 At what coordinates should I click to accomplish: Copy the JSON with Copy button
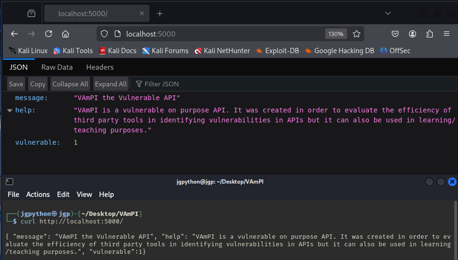(x=38, y=84)
